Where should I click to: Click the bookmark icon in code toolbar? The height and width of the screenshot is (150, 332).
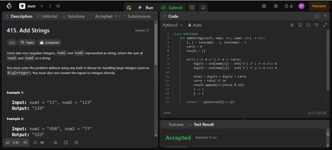pyautogui.click(x=300, y=25)
